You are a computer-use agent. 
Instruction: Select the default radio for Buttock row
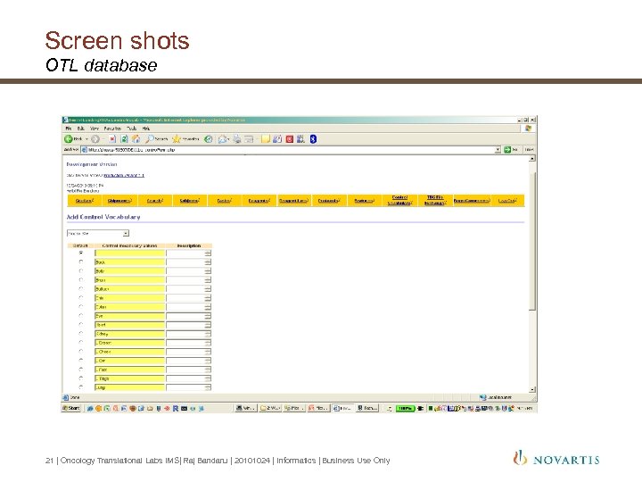click(x=80, y=289)
